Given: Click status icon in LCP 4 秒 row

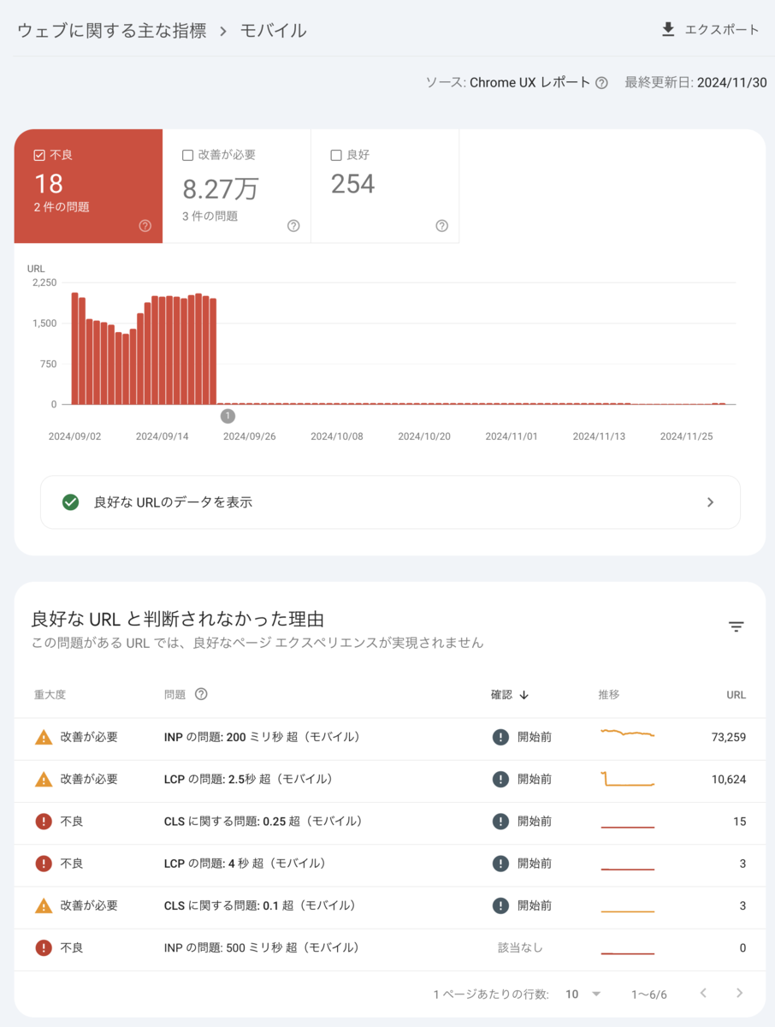Looking at the screenshot, I should tap(500, 864).
